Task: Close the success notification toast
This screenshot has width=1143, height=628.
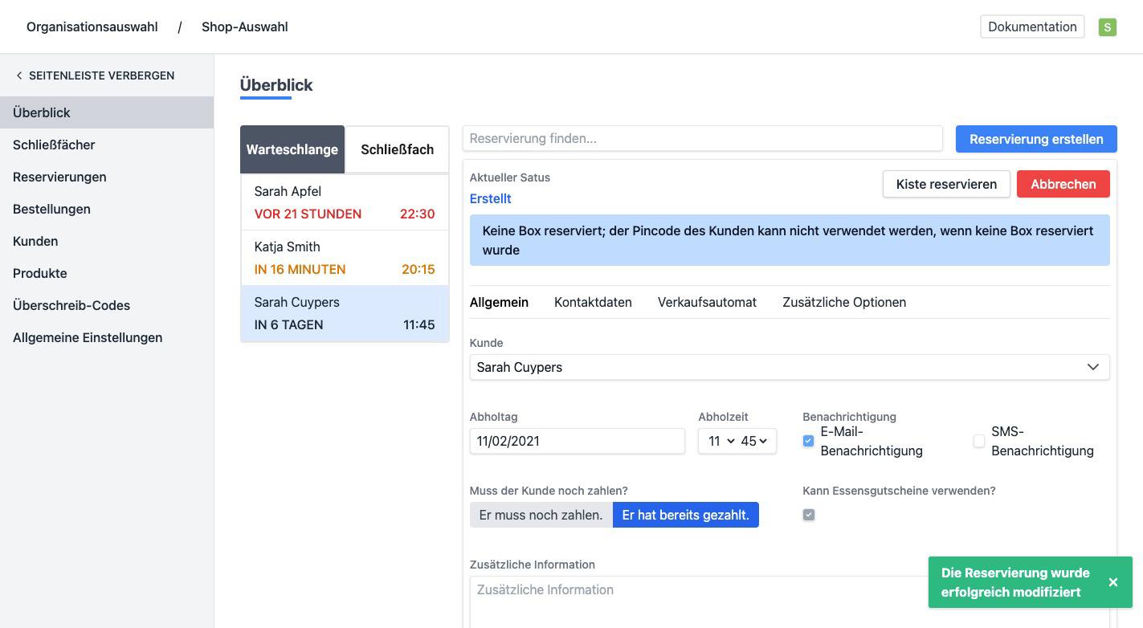Action: [x=1112, y=582]
